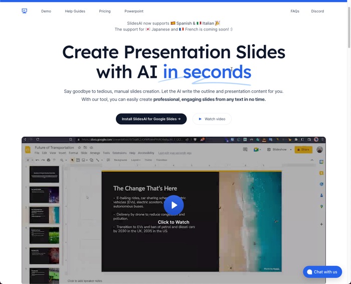Select the Shape tool in Slides toolbar
The width and height of the screenshot is (351, 284).
(91, 160)
